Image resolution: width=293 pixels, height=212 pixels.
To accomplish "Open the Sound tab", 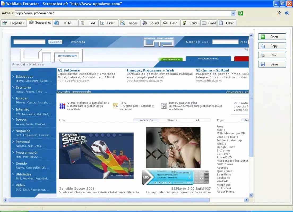I will pos(150,23).
